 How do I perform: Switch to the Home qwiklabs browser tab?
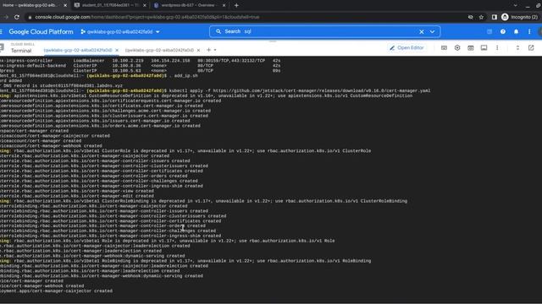(30, 5)
